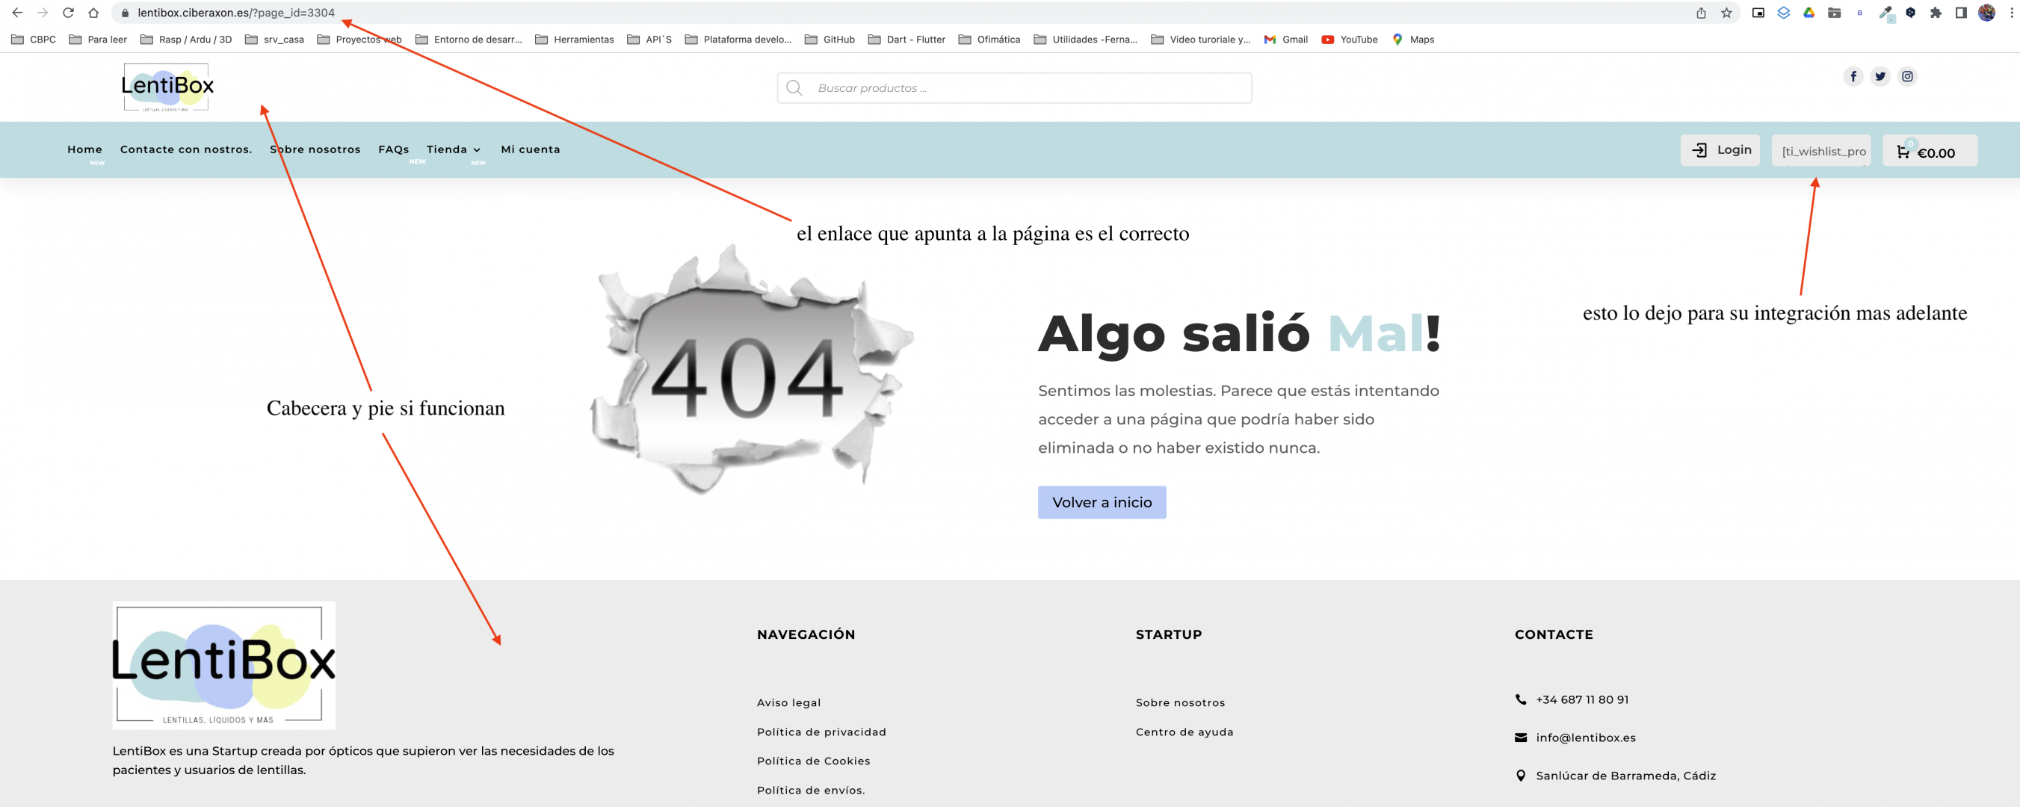Open the Centro de ayuda link
2020x807 pixels.
click(x=1184, y=732)
